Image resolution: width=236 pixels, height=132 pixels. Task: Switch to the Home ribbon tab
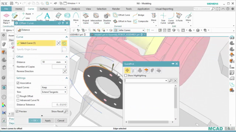(18, 9)
